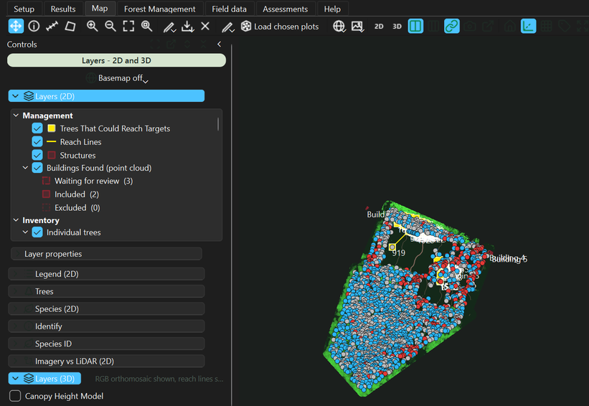Uncheck Buildings Found (point cloud)
The image size is (589, 406).
coord(37,168)
